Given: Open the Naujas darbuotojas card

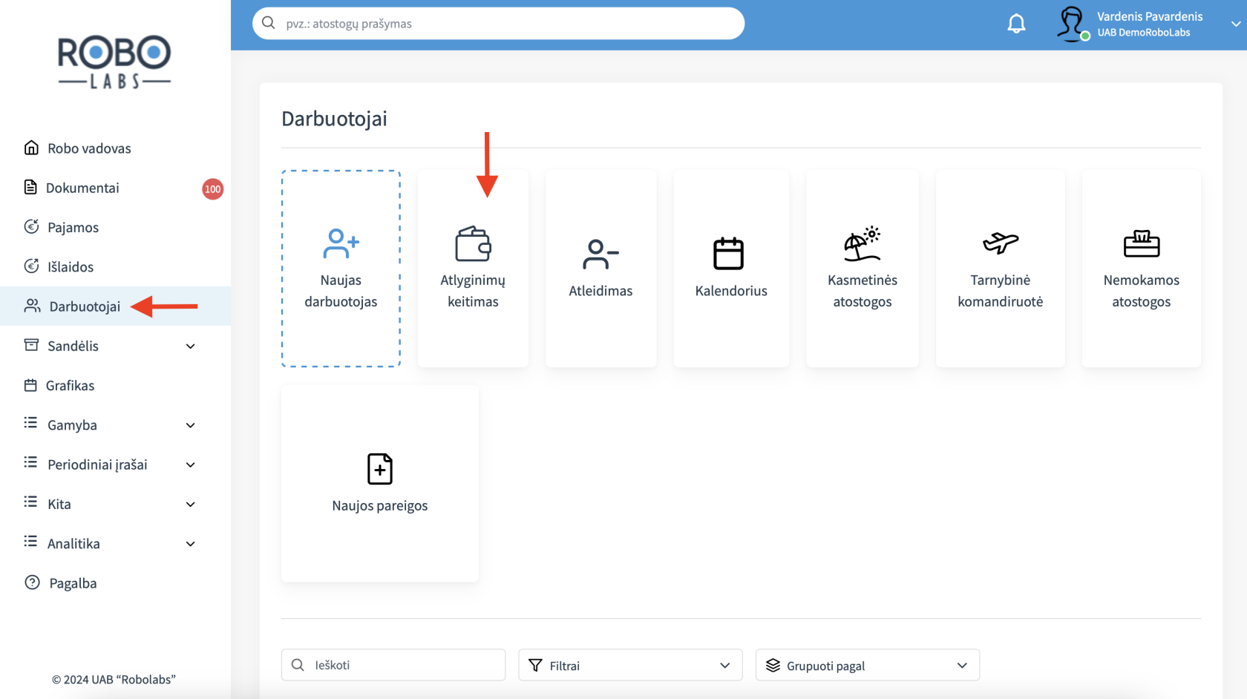Looking at the screenshot, I should coord(341,269).
